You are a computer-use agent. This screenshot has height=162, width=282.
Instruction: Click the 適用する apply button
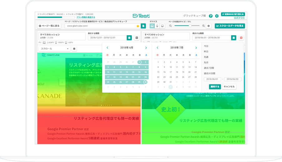215,87
